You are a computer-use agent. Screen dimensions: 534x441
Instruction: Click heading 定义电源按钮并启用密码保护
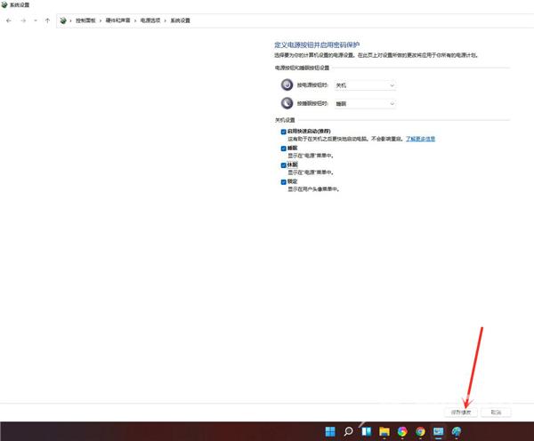tap(317, 45)
